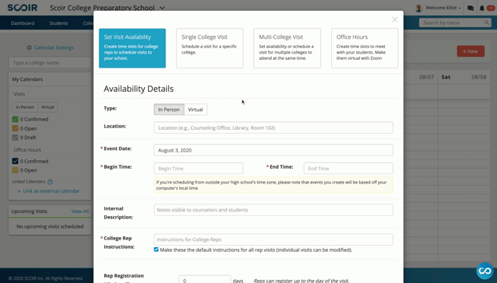497x283 pixels.
Task: Select the Set Visit Availability card
Action: click(x=132, y=48)
